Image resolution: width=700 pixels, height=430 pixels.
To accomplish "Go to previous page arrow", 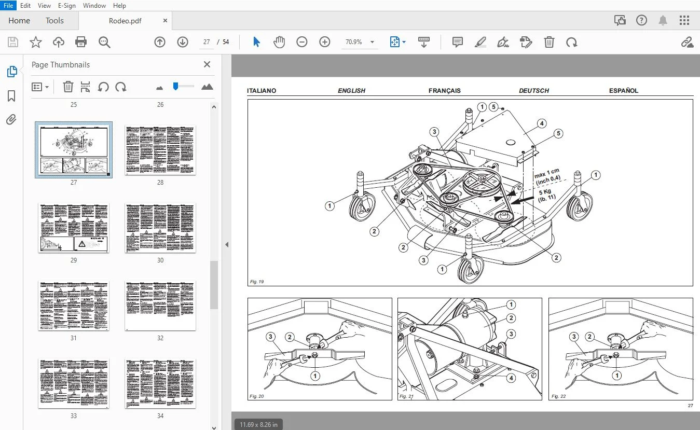I will pos(160,42).
